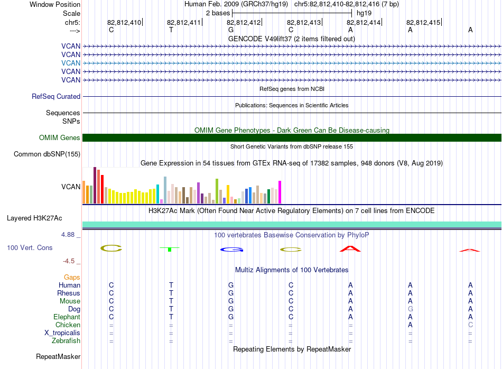Click the SNPs track label
The image size is (502, 369).
point(71,121)
